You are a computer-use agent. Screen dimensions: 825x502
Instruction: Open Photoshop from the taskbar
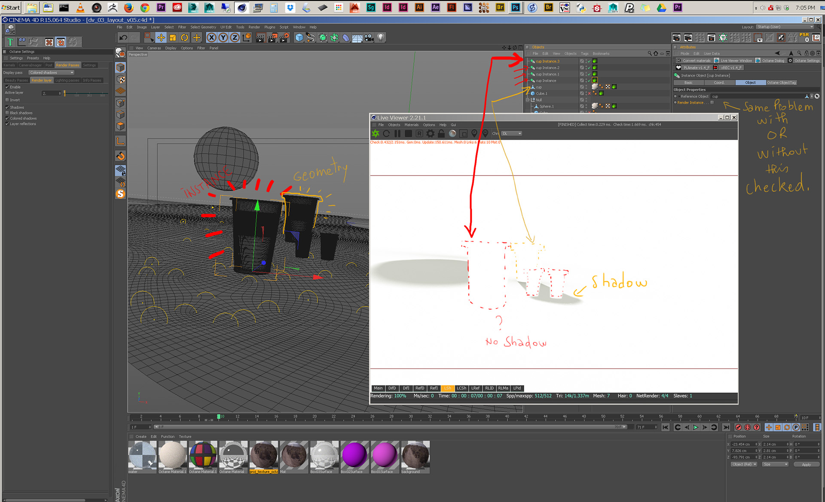click(515, 7)
